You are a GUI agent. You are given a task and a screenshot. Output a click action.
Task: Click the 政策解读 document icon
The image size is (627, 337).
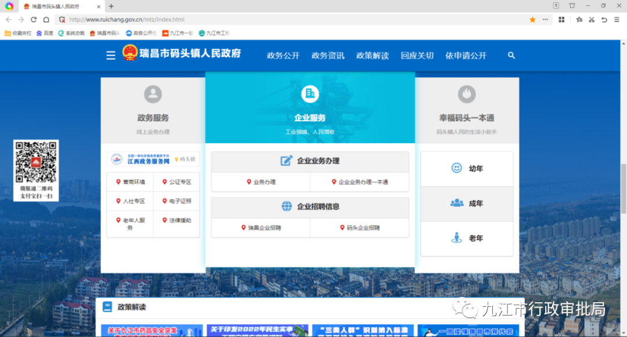point(107,307)
